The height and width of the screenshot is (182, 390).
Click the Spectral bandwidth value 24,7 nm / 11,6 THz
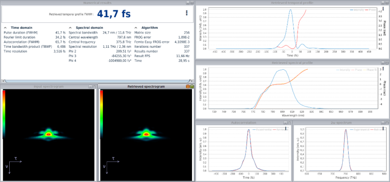pyautogui.click(x=117, y=33)
